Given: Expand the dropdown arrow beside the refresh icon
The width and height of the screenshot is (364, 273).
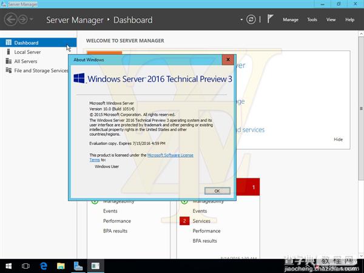Looking at the screenshot, I should pyautogui.click(x=241, y=20).
